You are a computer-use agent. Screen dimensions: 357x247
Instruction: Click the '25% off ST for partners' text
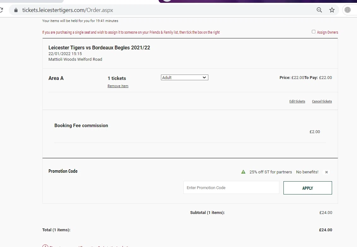271,172
